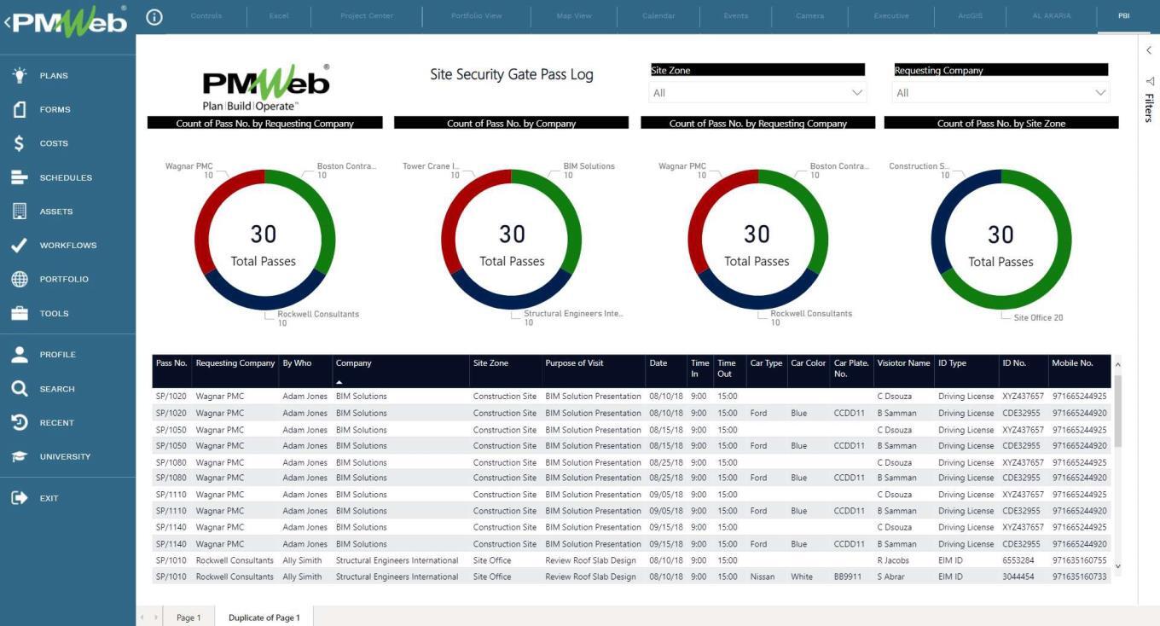This screenshot has width=1160, height=626.
Task: Click the 'Structural Engineers Inte..' chart label
Action: click(x=573, y=314)
